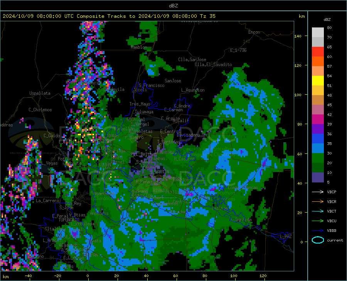Select the red 60 dBZ color swatch
The image size is (347, 281).
[318, 52]
